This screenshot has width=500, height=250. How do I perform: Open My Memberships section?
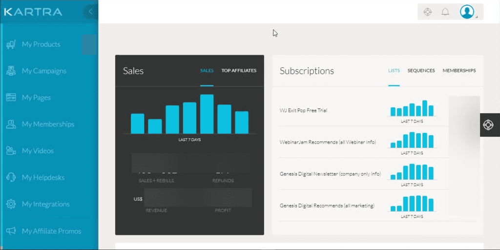tap(48, 124)
